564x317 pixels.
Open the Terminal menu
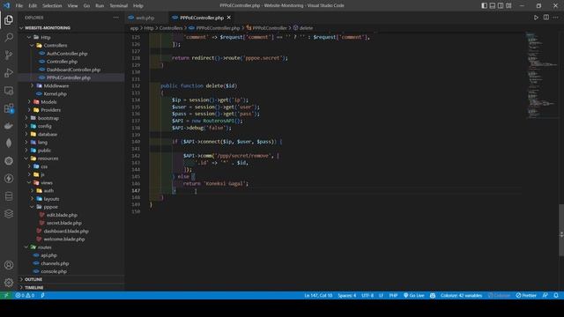point(118,6)
